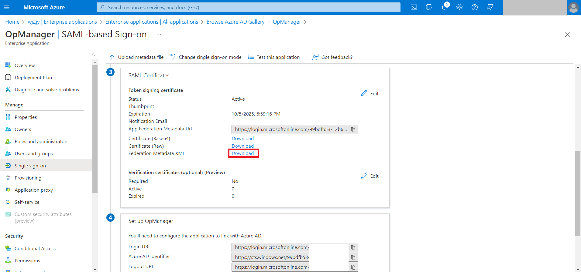Click the SAML Certificates heading
This screenshot has height=272, width=581.
[149, 76]
